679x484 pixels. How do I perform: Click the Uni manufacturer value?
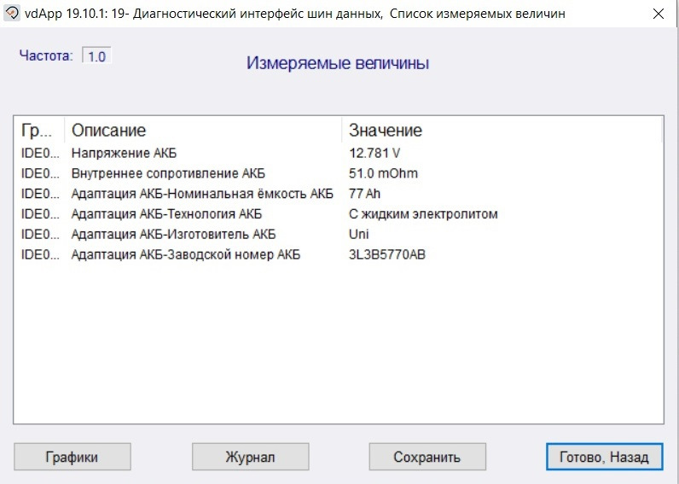tap(358, 235)
